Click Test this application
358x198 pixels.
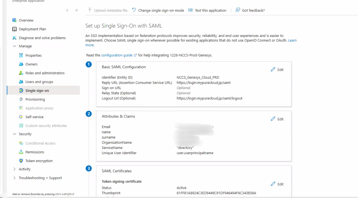click(207, 10)
